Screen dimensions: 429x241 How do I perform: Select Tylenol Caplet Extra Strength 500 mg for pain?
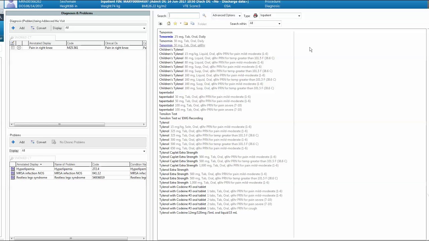coord(218,157)
